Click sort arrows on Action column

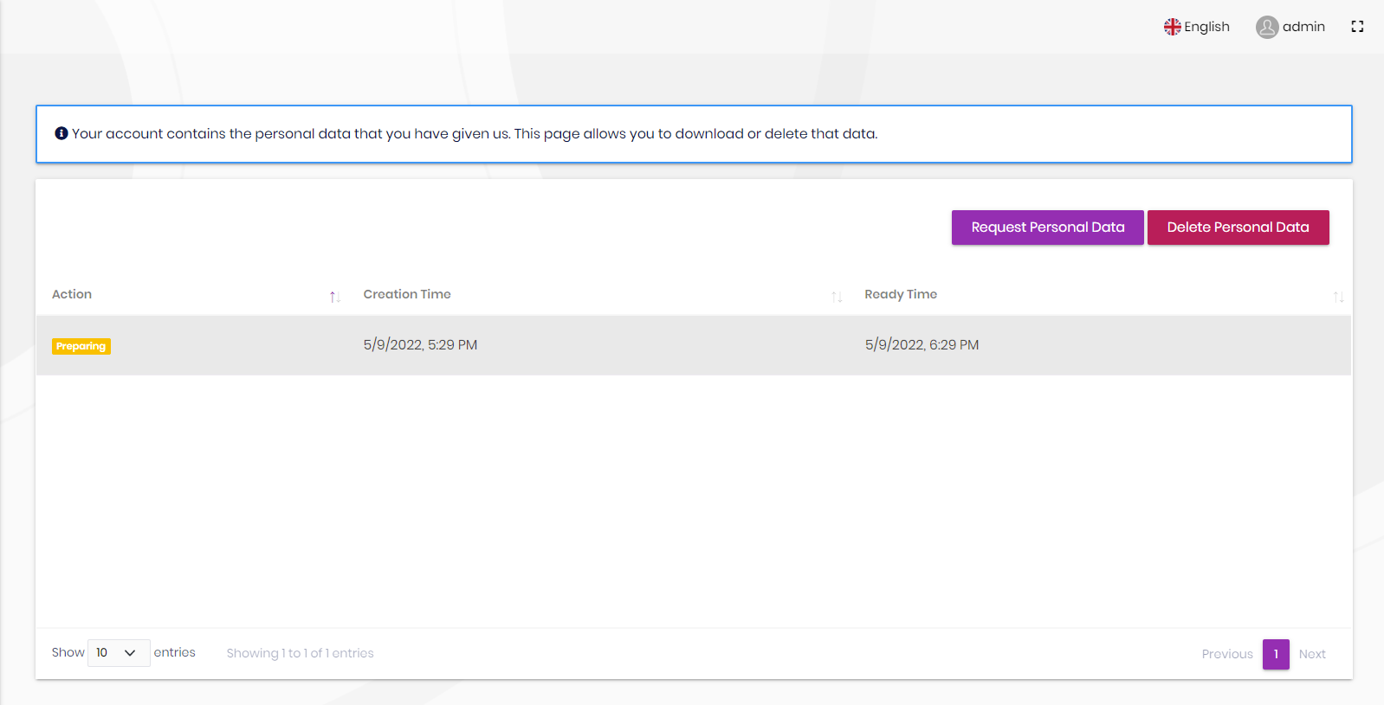[x=334, y=297]
